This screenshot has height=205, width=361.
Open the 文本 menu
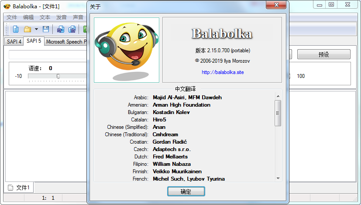45,17
